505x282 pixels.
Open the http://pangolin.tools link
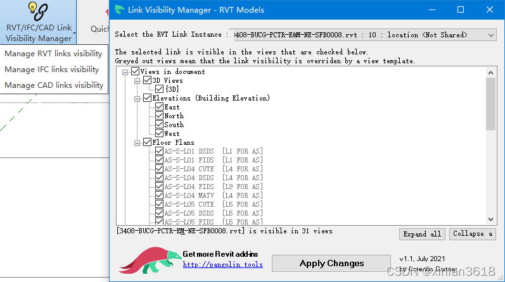[x=223, y=265]
